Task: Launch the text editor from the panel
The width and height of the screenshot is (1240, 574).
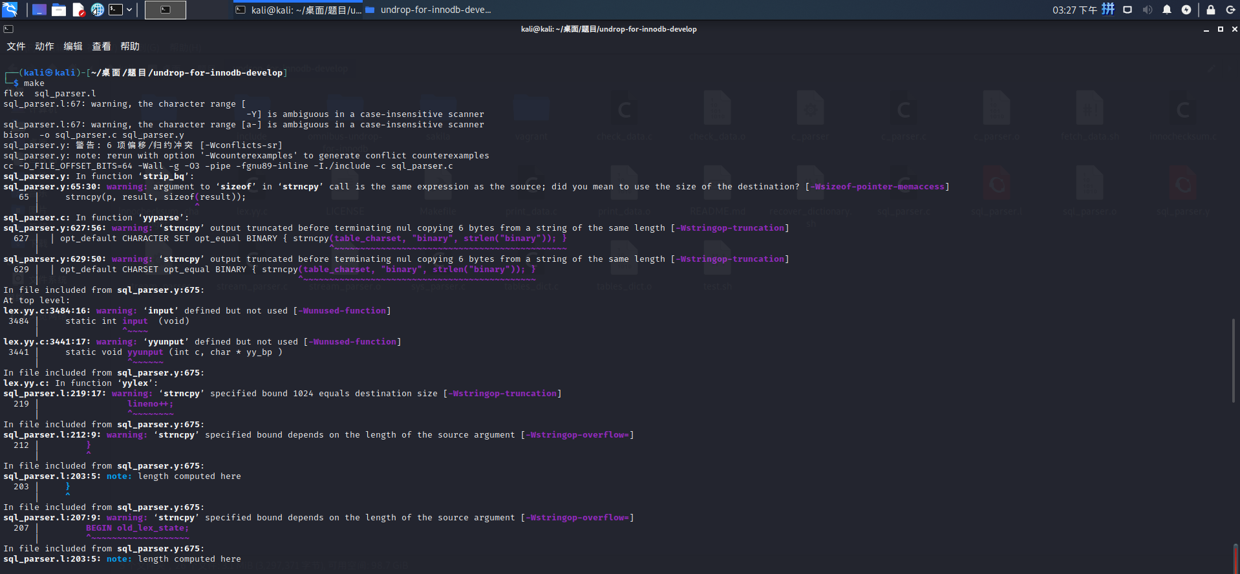Action: point(78,10)
